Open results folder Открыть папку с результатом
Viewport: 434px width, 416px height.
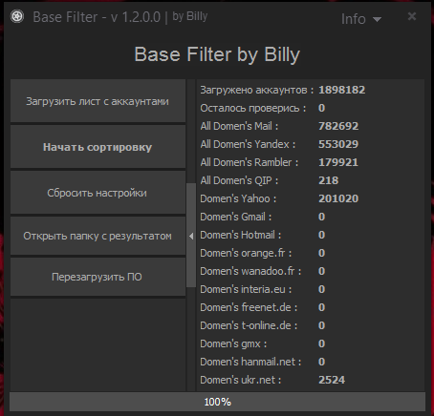coord(98,236)
